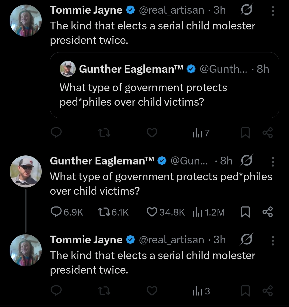Reply to Gunther Eagleman post with 6.9K replies

67,212
